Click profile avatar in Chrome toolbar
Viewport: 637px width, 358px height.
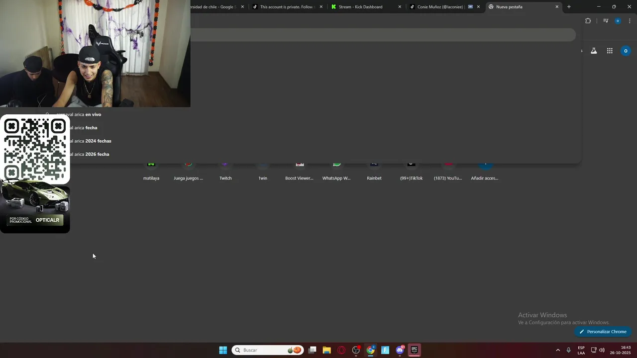pos(618,21)
